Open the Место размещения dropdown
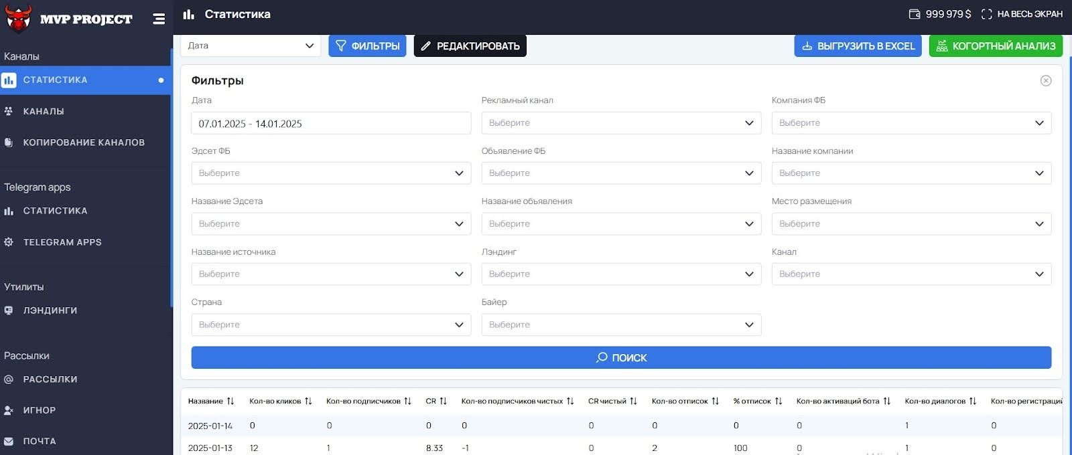 [x=911, y=223]
